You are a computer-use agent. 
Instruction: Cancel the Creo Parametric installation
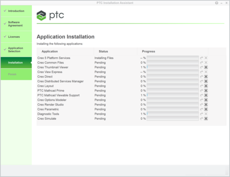pyautogui.click(x=206, y=109)
